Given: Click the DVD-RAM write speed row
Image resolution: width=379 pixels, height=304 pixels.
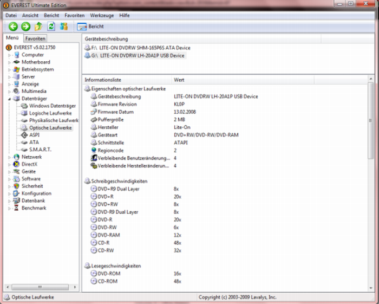Looking at the screenshot, I should [x=135, y=235].
